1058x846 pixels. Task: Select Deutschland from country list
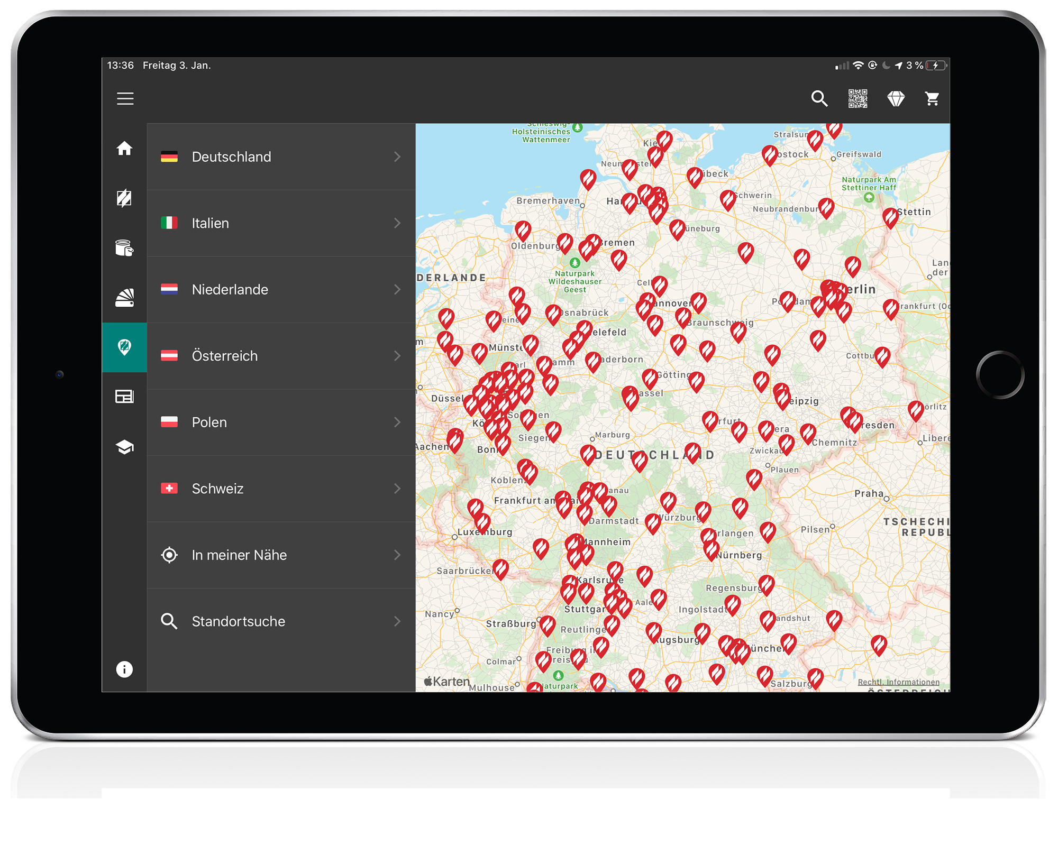(281, 157)
